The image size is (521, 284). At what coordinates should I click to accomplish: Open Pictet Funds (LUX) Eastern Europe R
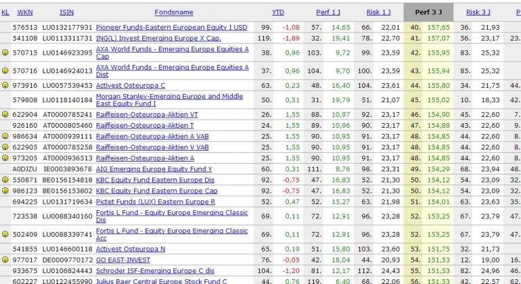point(156,202)
